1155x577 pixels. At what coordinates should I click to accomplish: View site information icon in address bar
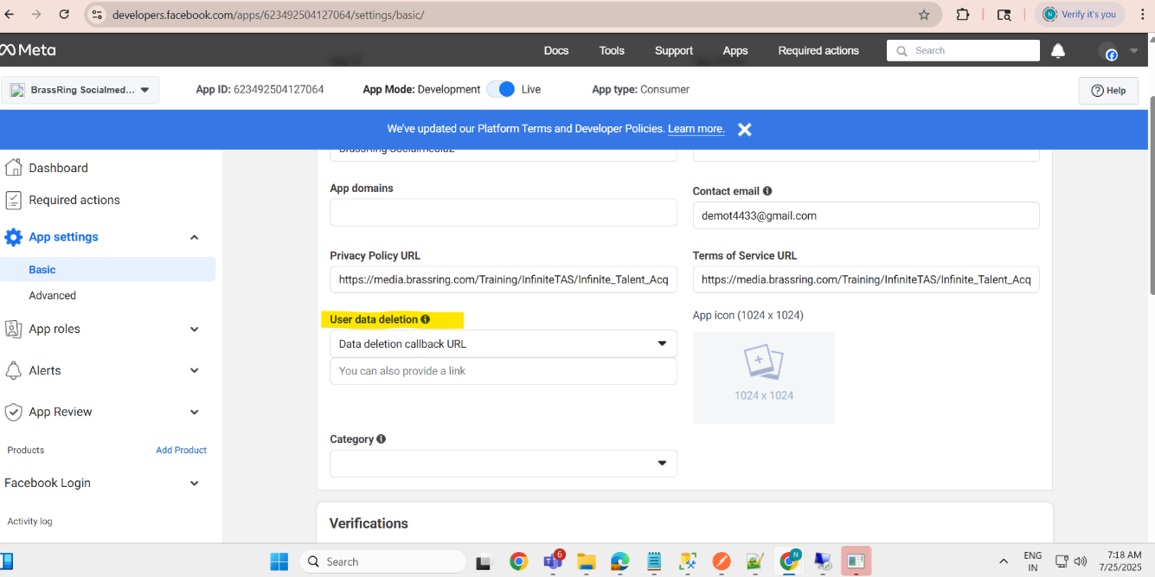97,15
